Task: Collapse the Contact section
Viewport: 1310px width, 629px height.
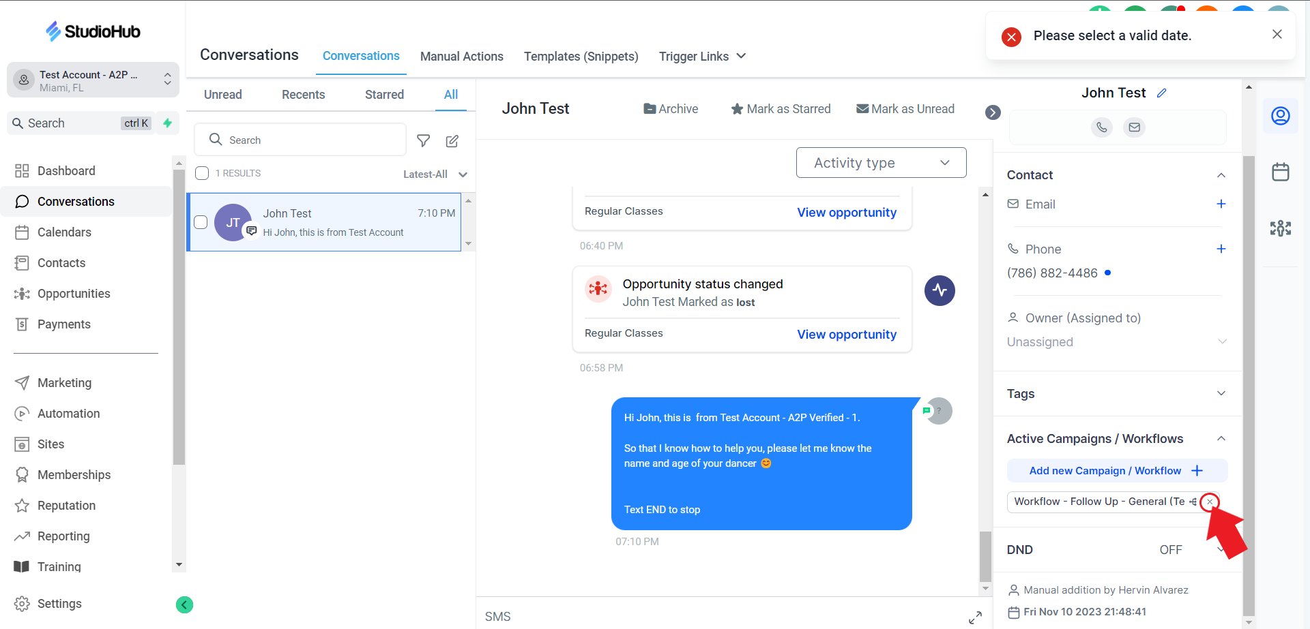Action: [x=1221, y=175]
